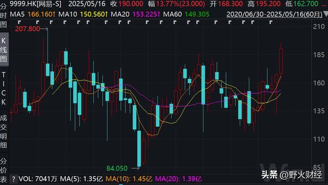
Task: Switch to 分时图 tab
Action: [x=4, y=16]
